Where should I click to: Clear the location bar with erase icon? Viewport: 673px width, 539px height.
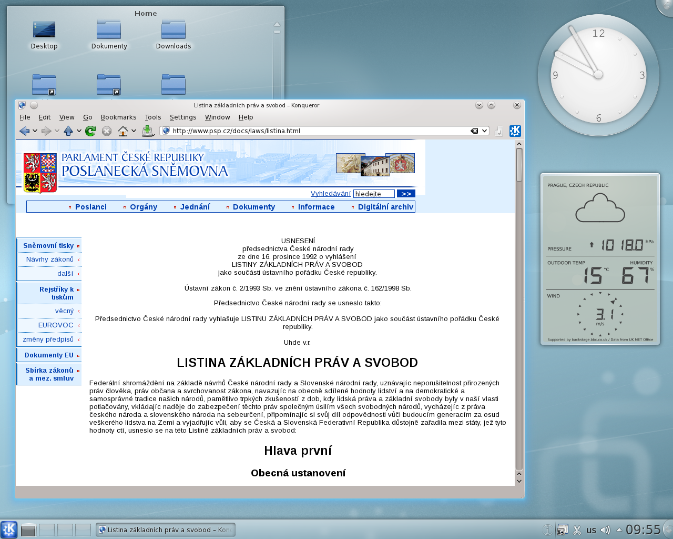pos(474,131)
